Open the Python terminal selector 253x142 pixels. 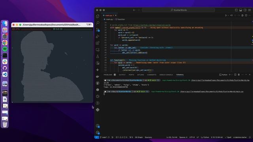point(223,75)
